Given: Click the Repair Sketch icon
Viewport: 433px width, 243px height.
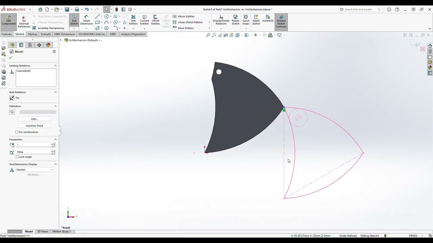Looking at the screenshot, I should coord(235,20).
